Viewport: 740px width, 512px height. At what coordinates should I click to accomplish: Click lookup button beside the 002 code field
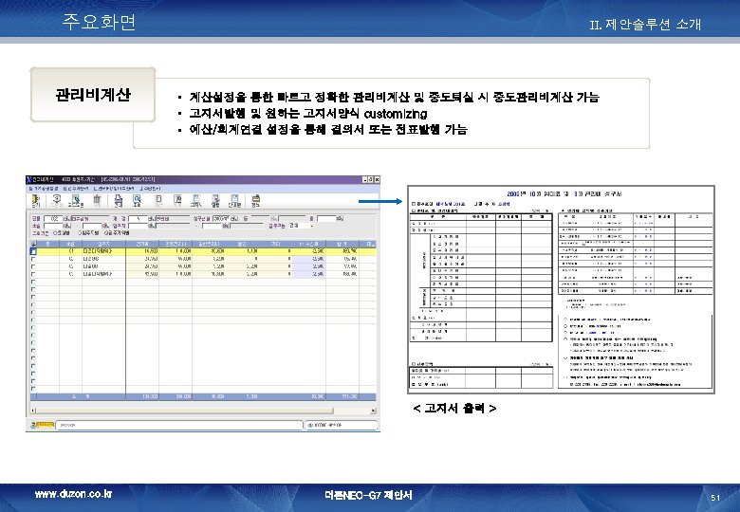66,219
